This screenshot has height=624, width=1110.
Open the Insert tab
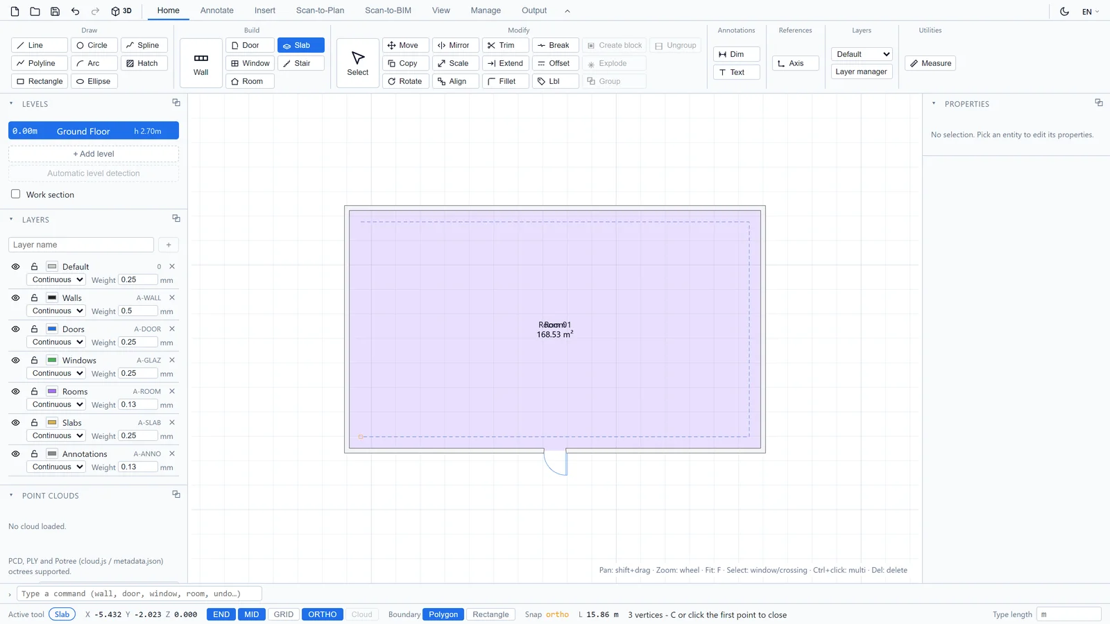click(265, 10)
